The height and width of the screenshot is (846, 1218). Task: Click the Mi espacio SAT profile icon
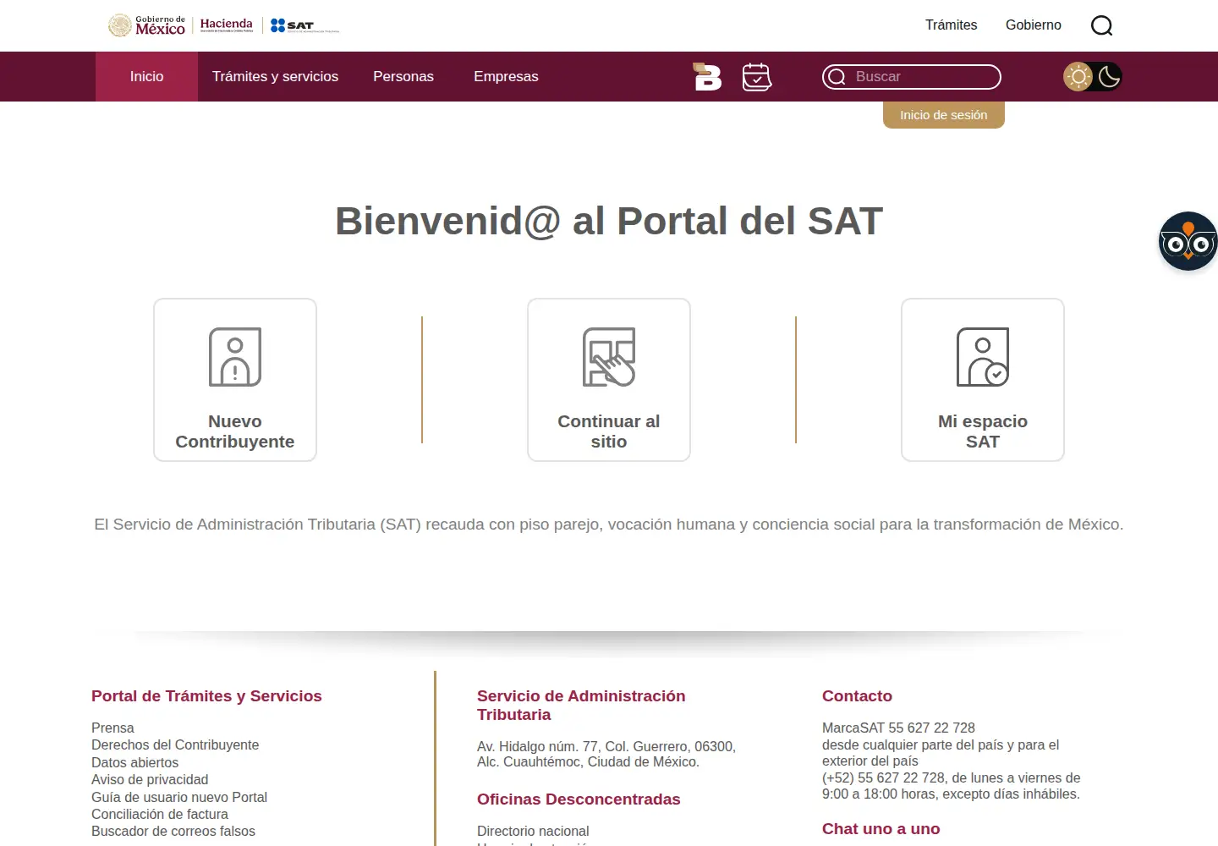(x=983, y=357)
